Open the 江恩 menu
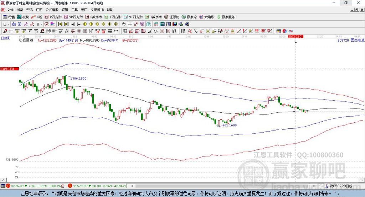 point(39,10)
